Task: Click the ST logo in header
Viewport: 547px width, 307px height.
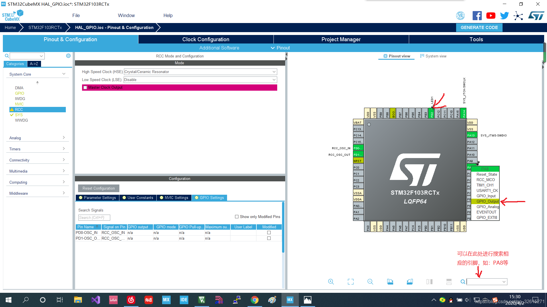Action: pyautogui.click(x=536, y=16)
